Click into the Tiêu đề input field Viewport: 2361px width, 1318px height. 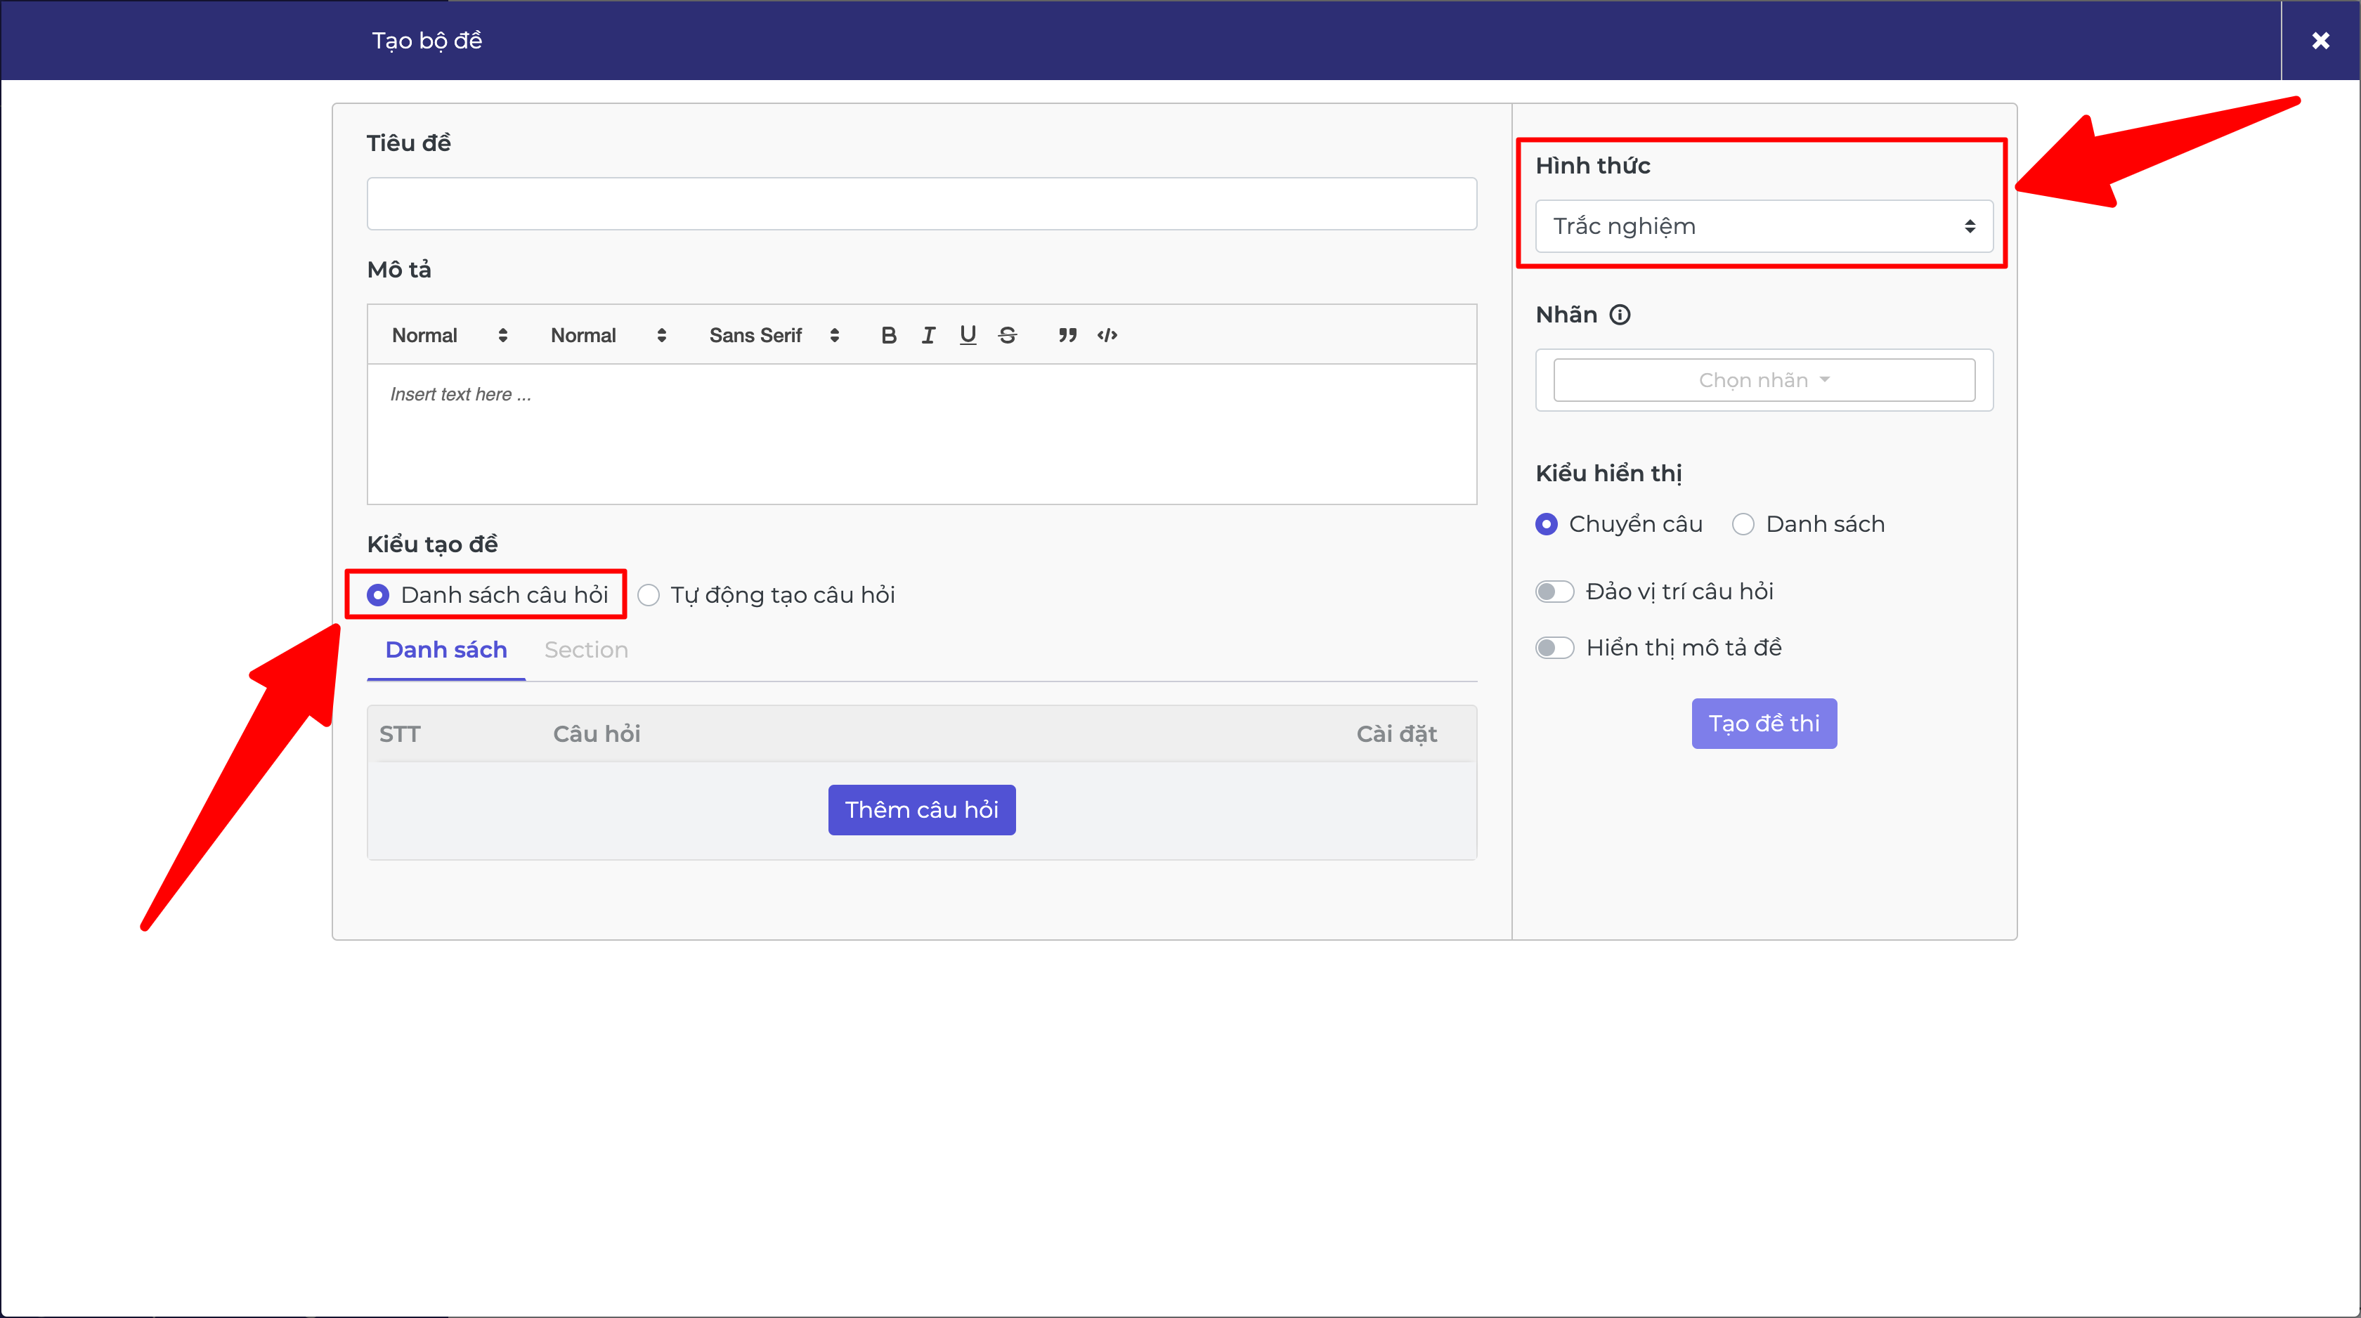pos(921,204)
